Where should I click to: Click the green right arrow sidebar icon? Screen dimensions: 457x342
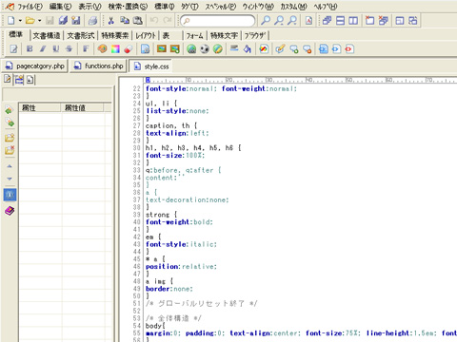click(x=10, y=123)
